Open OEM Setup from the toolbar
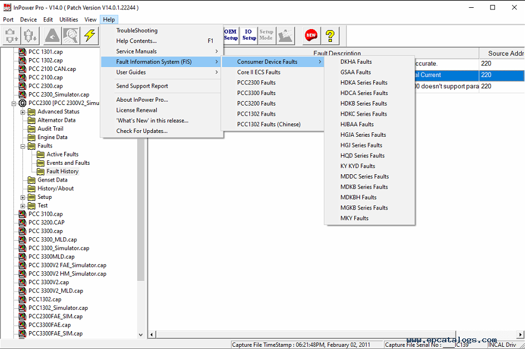This screenshot has height=349, width=525. (230, 35)
